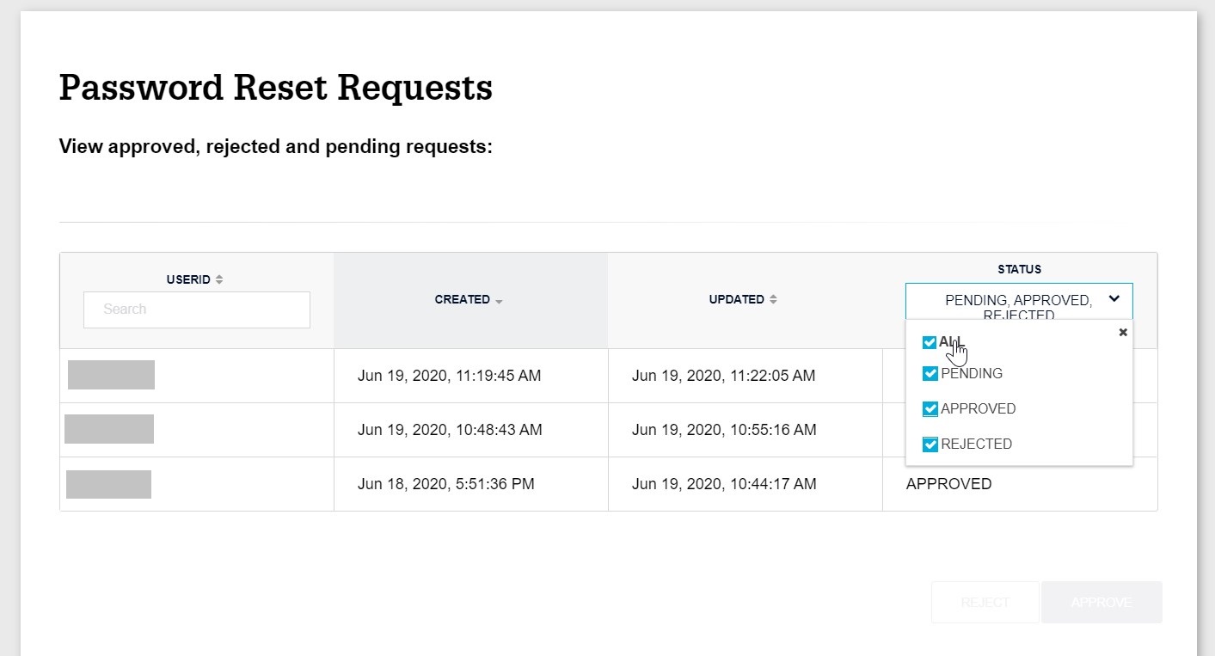Screen dimensions: 1215x656
Task: Disable the PENDING filter checkbox
Action: pos(930,373)
